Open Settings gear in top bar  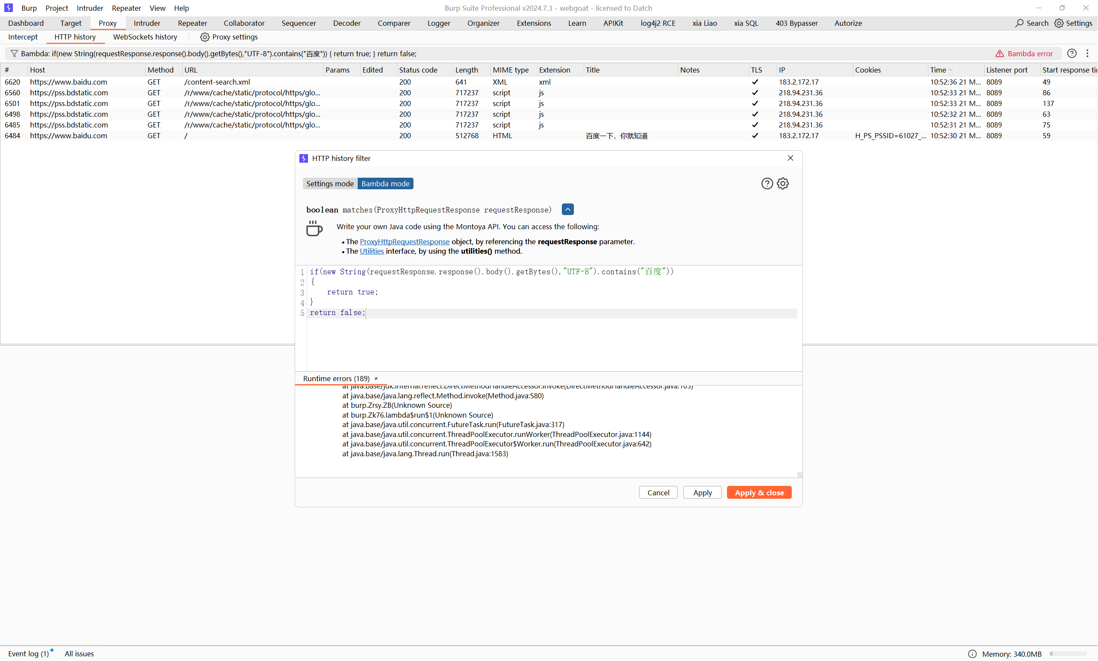[x=1059, y=23]
